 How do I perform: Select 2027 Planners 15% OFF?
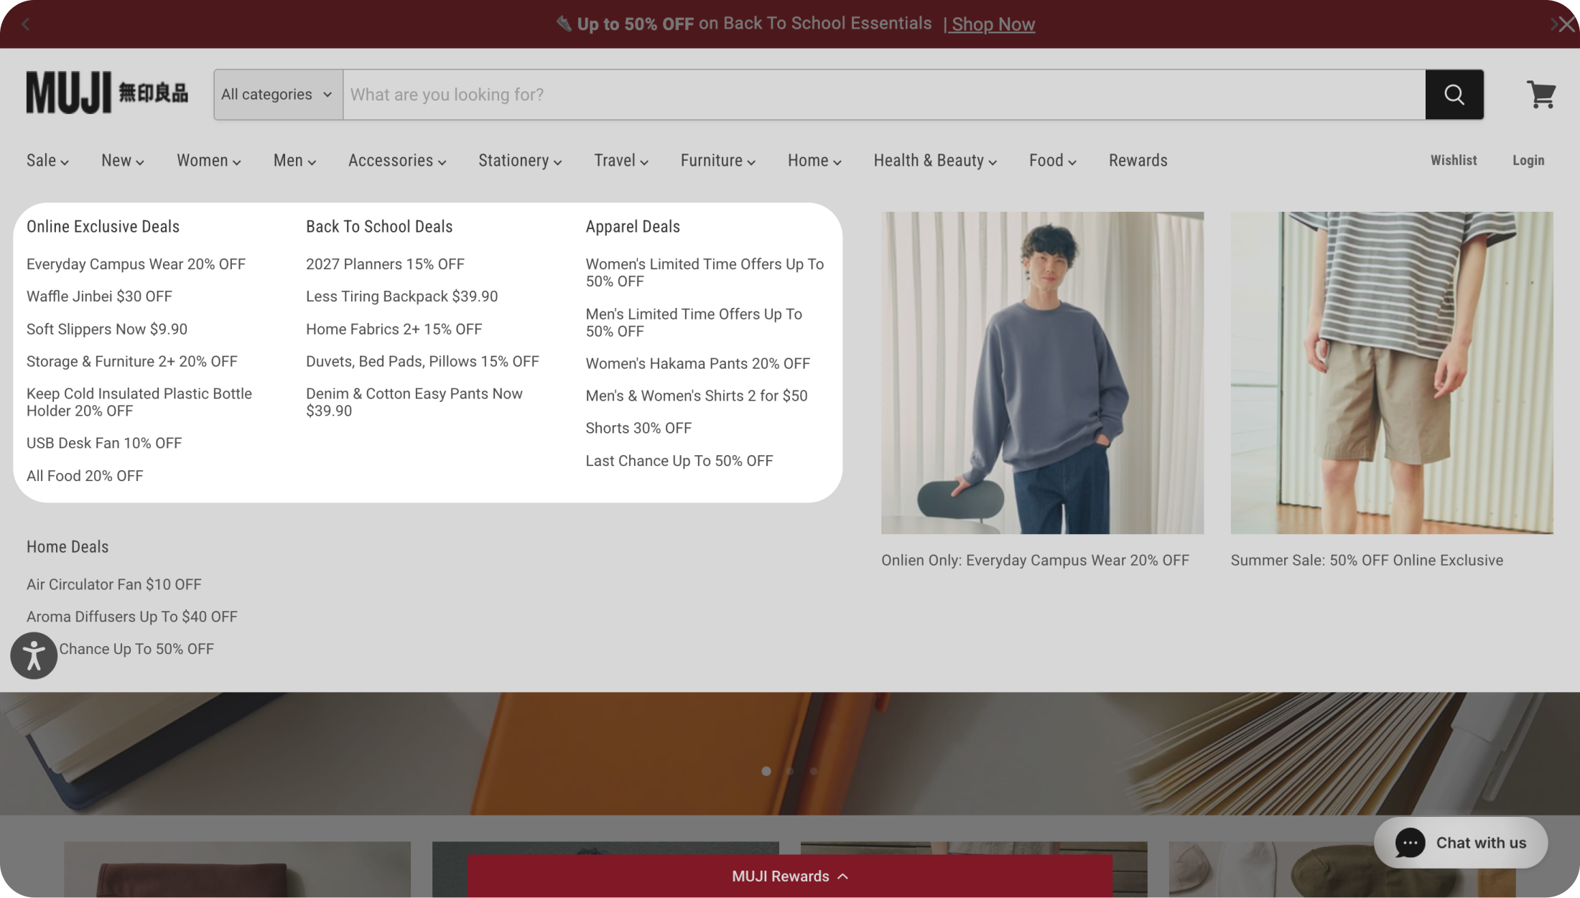coord(385,264)
